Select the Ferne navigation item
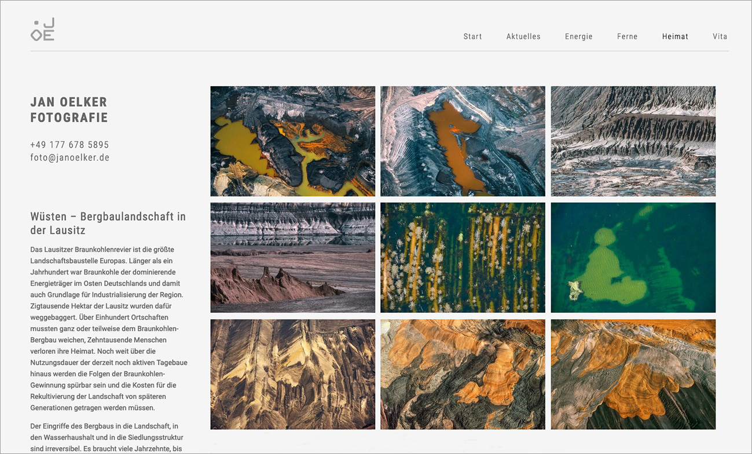Screen dimensions: 752x454 (x=627, y=36)
